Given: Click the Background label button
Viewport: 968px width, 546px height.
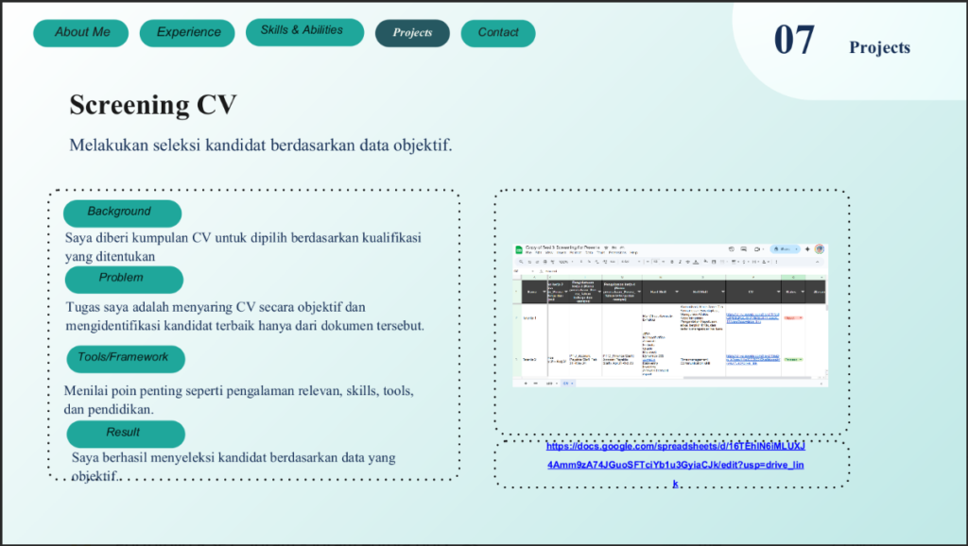Looking at the screenshot, I should tap(121, 213).
